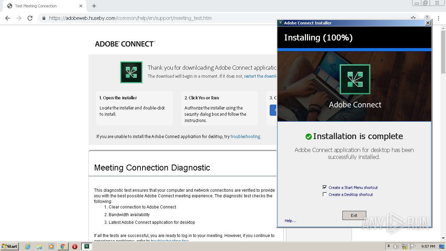Enable Create a Desktop shortcut checkbox

[325, 195]
